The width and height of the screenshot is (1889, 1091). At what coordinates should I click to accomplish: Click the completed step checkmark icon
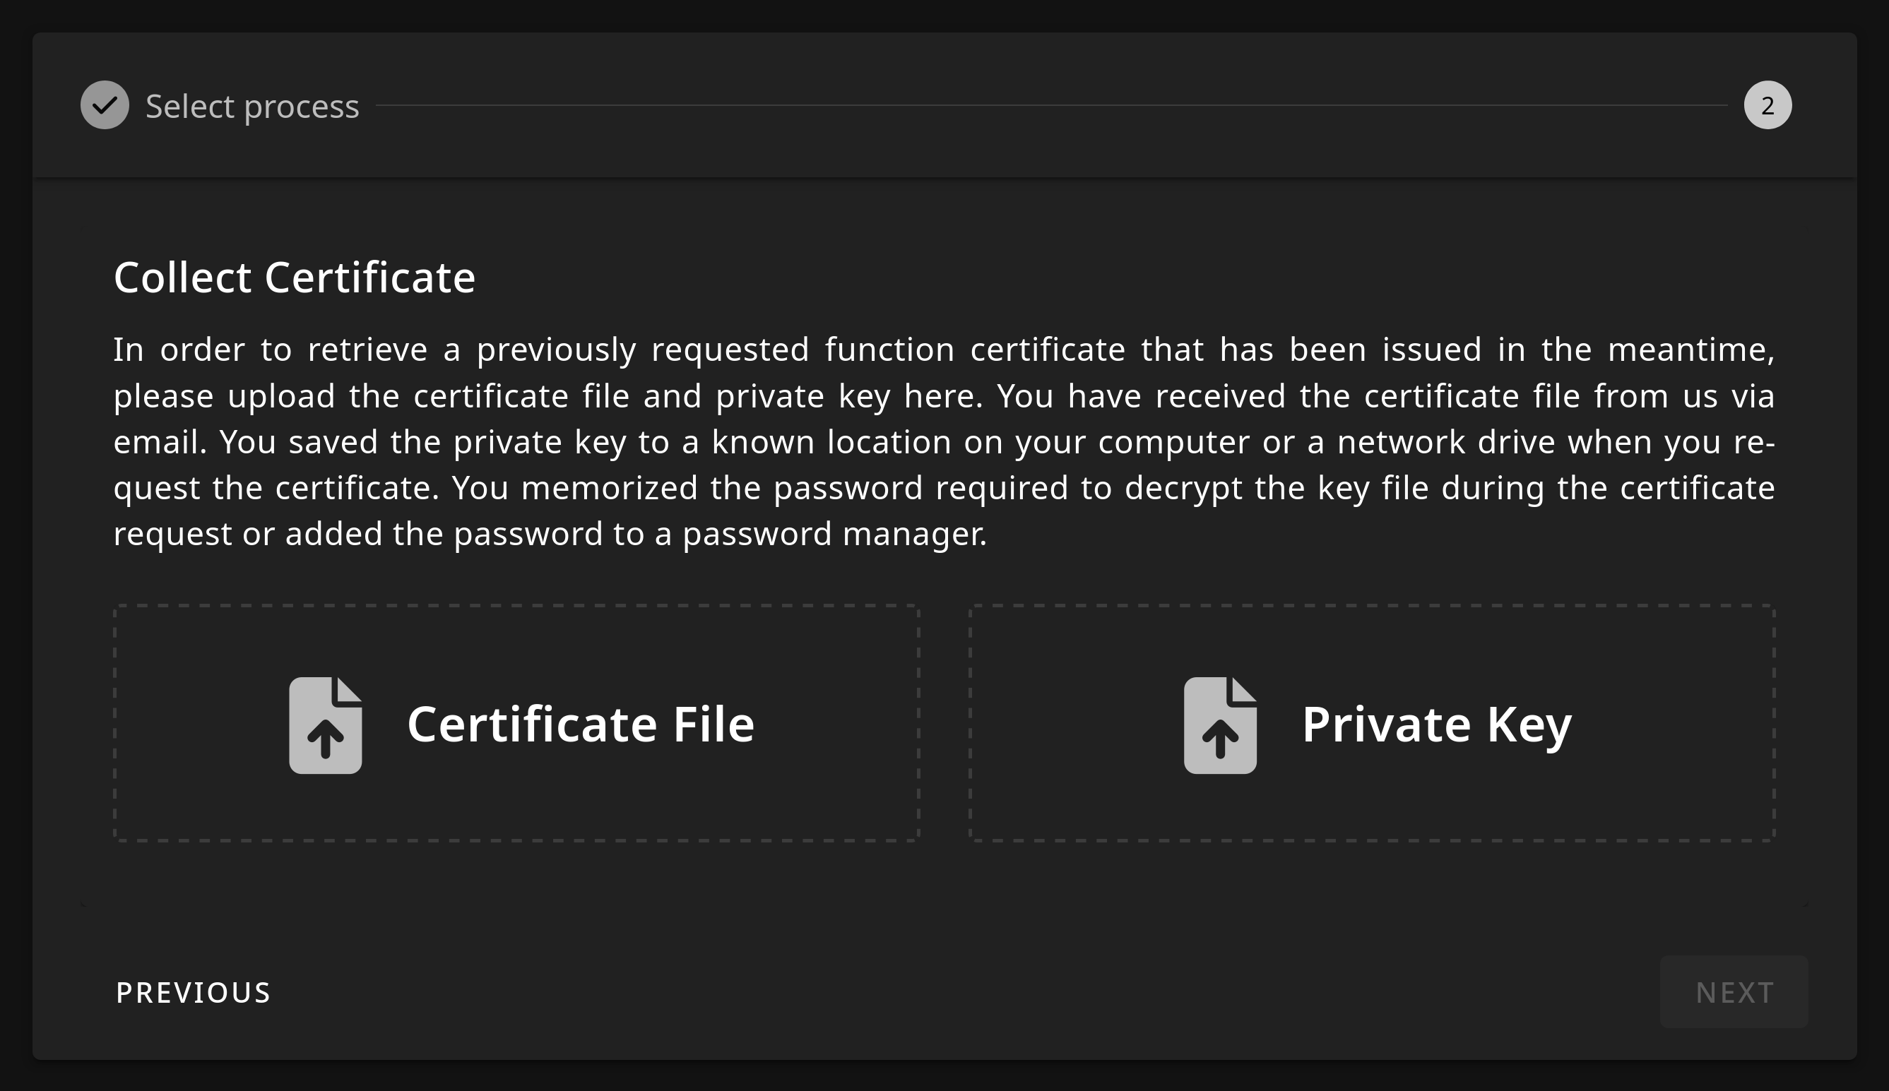click(105, 105)
